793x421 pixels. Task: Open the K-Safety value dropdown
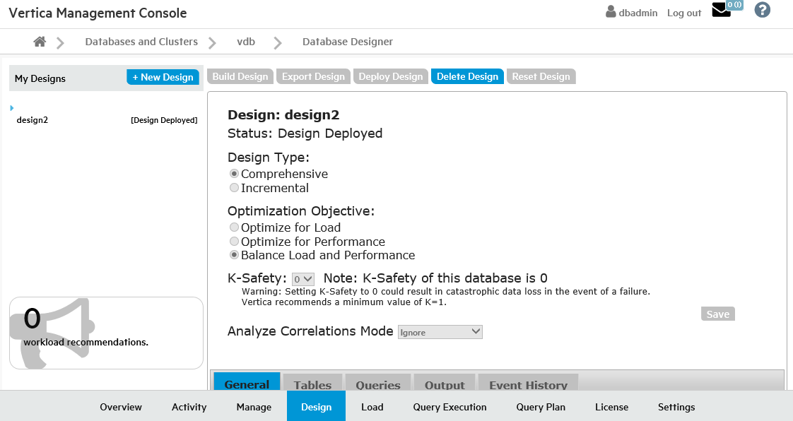pyautogui.click(x=303, y=279)
